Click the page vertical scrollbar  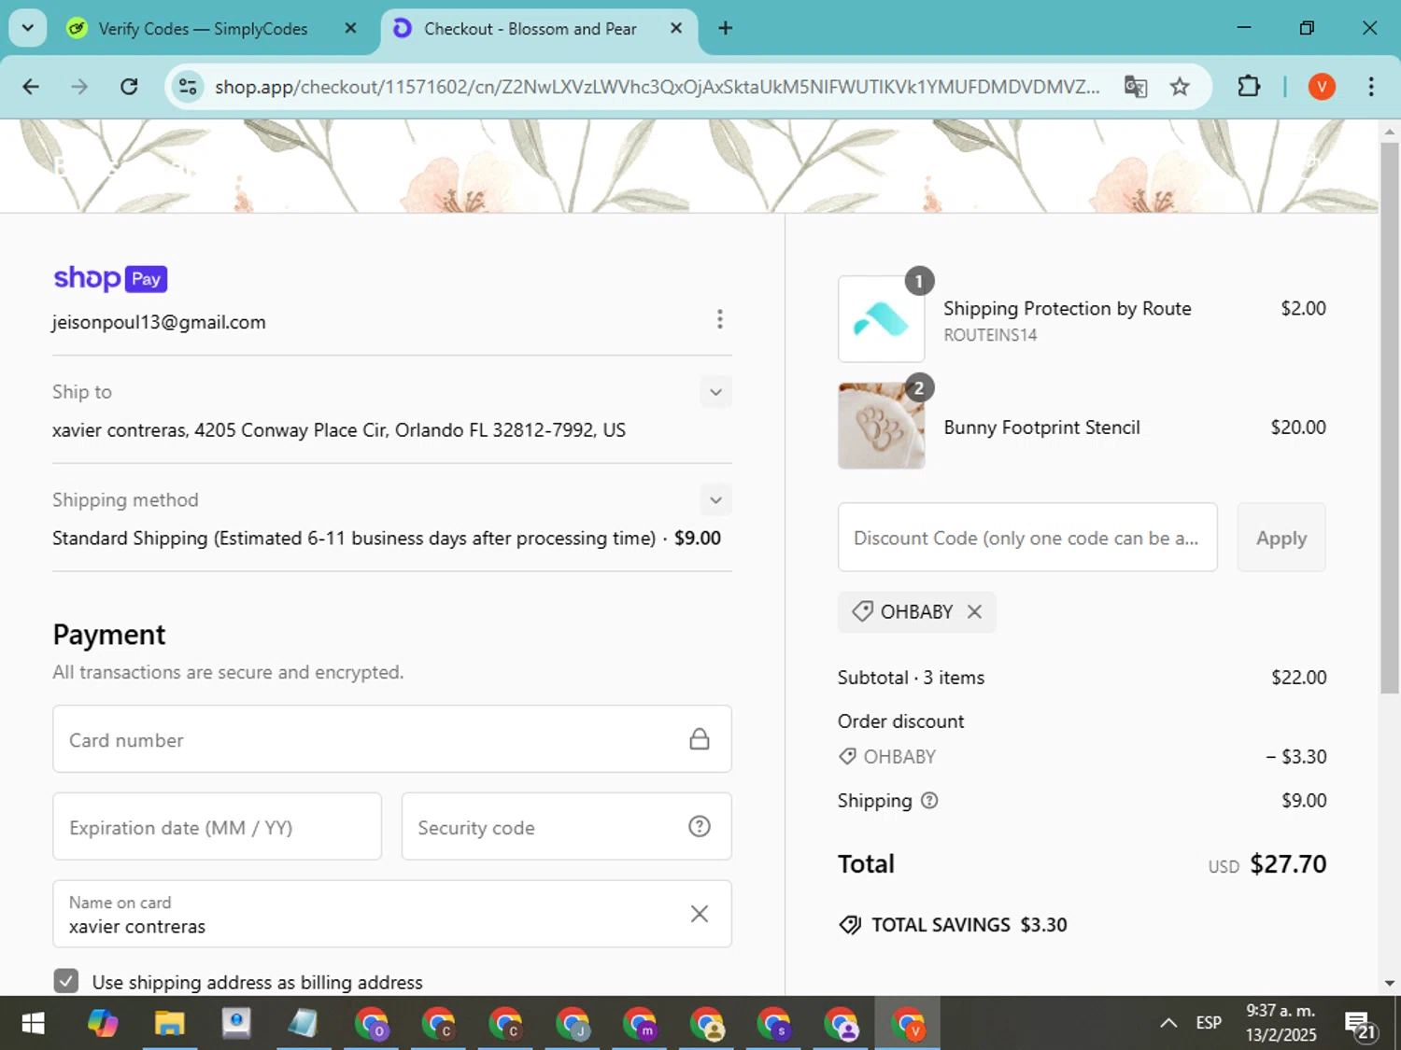click(1390, 418)
